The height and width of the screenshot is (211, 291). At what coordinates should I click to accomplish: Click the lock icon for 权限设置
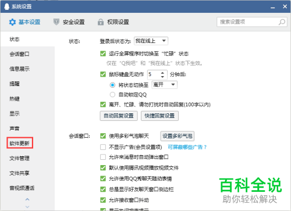click(101, 22)
